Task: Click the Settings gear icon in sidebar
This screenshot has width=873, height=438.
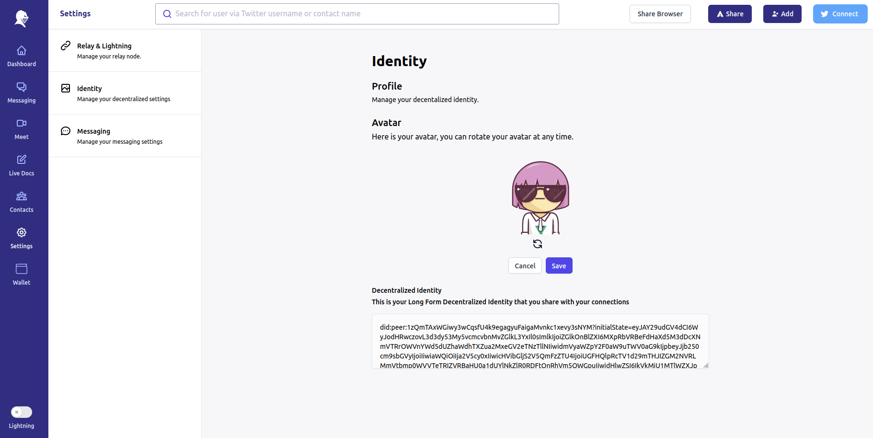Action: [22, 233]
